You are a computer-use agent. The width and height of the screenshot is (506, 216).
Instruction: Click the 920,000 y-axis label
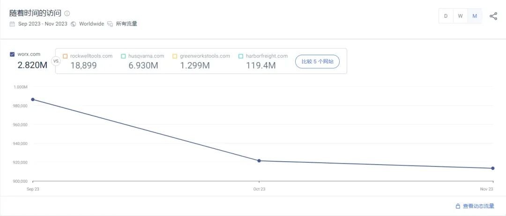coord(20,162)
